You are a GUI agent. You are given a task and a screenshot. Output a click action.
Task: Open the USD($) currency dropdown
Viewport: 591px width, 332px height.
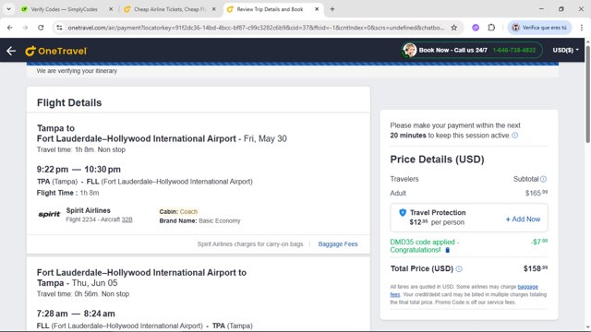pos(565,50)
